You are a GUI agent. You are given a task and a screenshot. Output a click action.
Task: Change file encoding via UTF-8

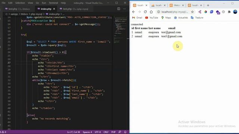98,132
